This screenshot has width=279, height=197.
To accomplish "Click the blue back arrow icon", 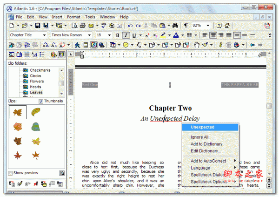I will (252, 45).
